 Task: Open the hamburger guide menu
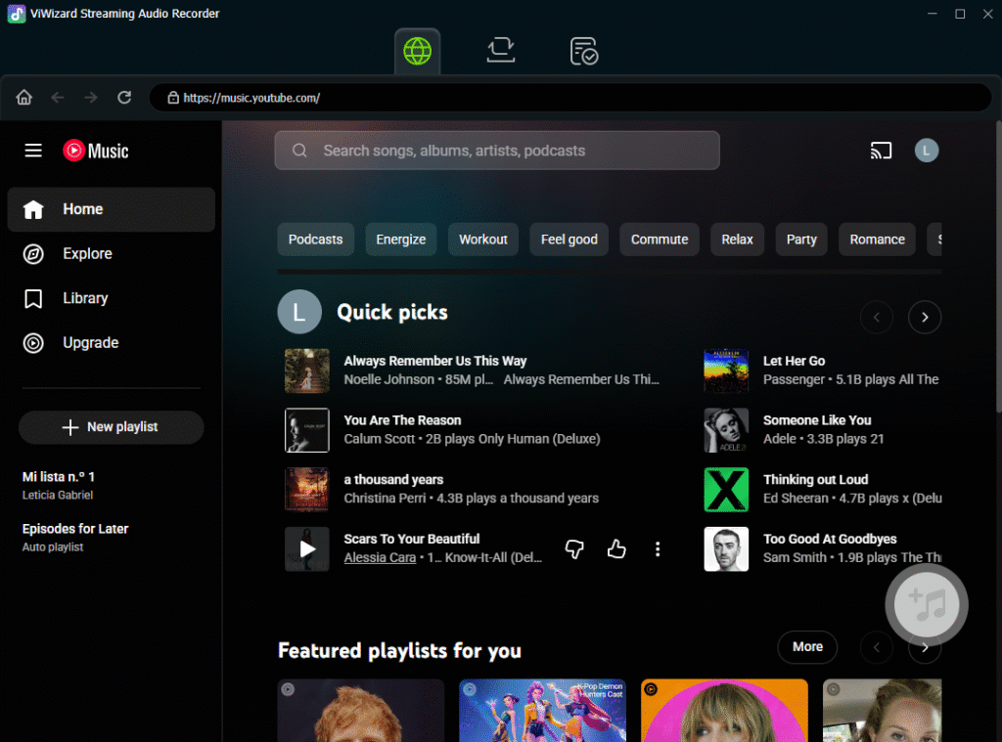[33, 151]
